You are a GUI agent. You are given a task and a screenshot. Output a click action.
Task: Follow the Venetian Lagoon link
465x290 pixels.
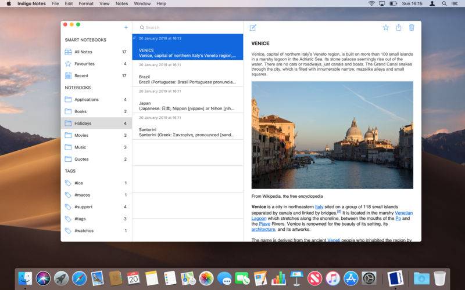[x=403, y=213]
